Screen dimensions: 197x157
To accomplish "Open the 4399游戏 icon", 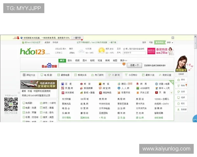I will [138, 88].
